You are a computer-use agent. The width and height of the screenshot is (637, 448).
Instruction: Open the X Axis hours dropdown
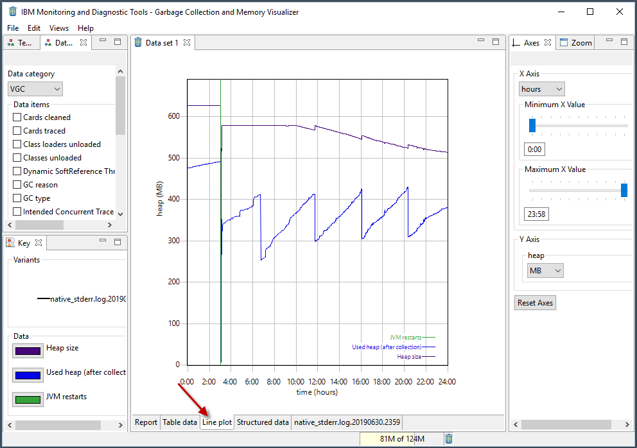click(541, 89)
